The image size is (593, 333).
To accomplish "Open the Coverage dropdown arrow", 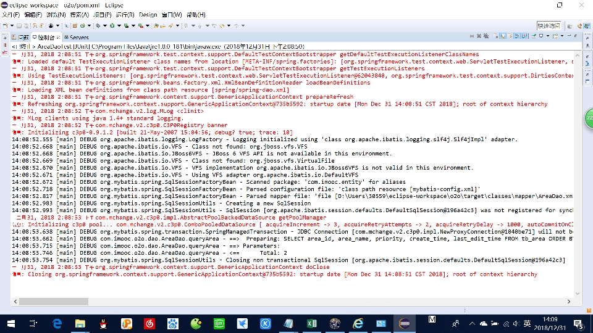I will click(133, 26).
